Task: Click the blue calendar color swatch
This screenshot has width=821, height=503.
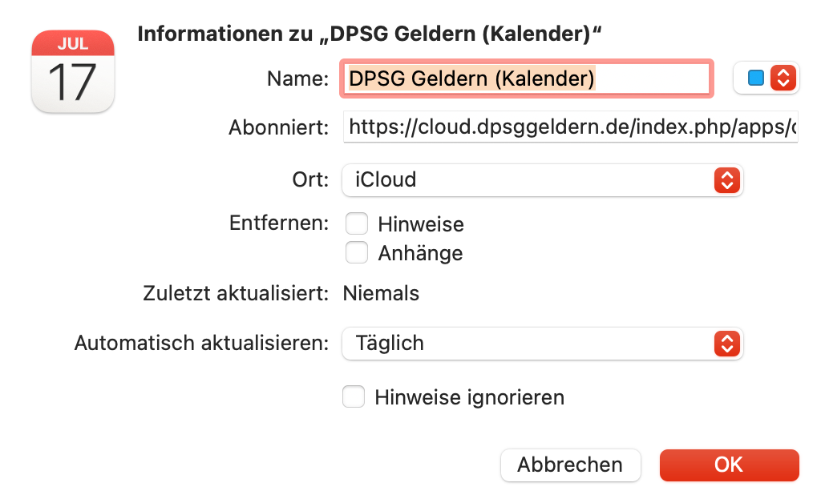Action: [x=754, y=78]
